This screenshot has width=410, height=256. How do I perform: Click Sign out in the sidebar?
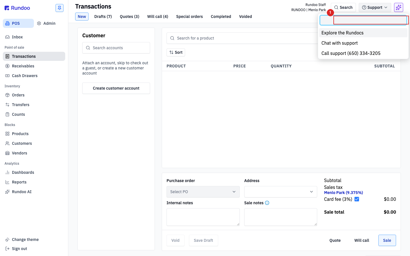(x=34, y=249)
